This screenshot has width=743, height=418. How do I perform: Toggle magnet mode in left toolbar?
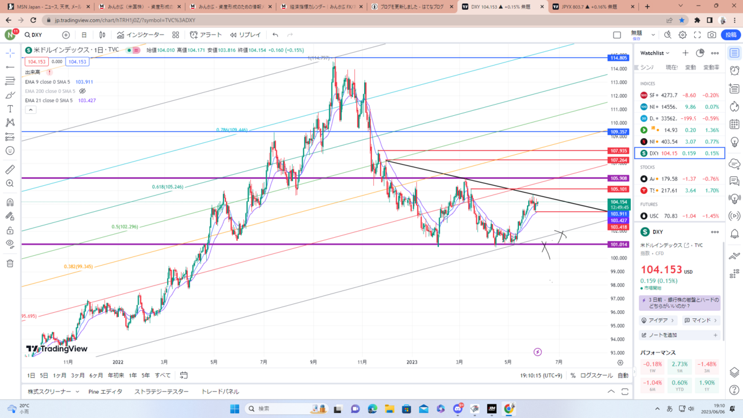click(x=10, y=202)
